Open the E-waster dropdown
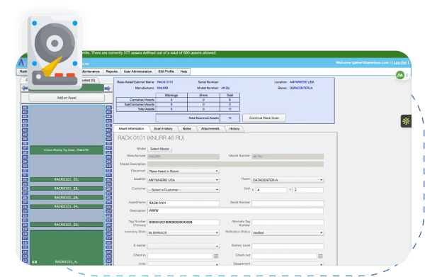This screenshot has height=277, width=425. tap(183, 246)
